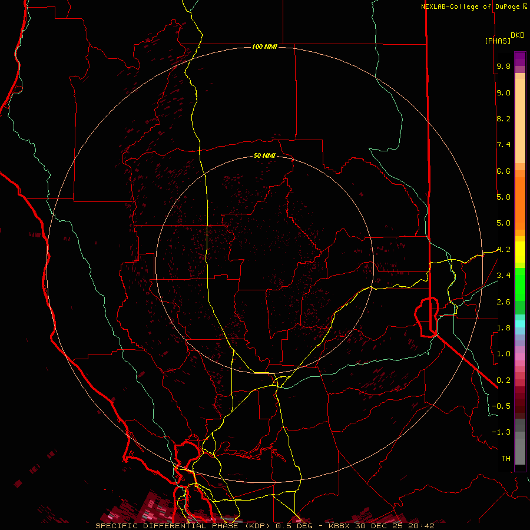Click the [PHAS] legend label
Viewport: 530px width, 530px height.
[x=498, y=41]
